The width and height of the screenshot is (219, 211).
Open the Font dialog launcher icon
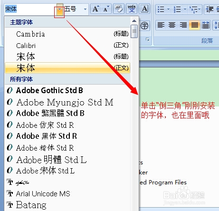[x=148, y=39]
